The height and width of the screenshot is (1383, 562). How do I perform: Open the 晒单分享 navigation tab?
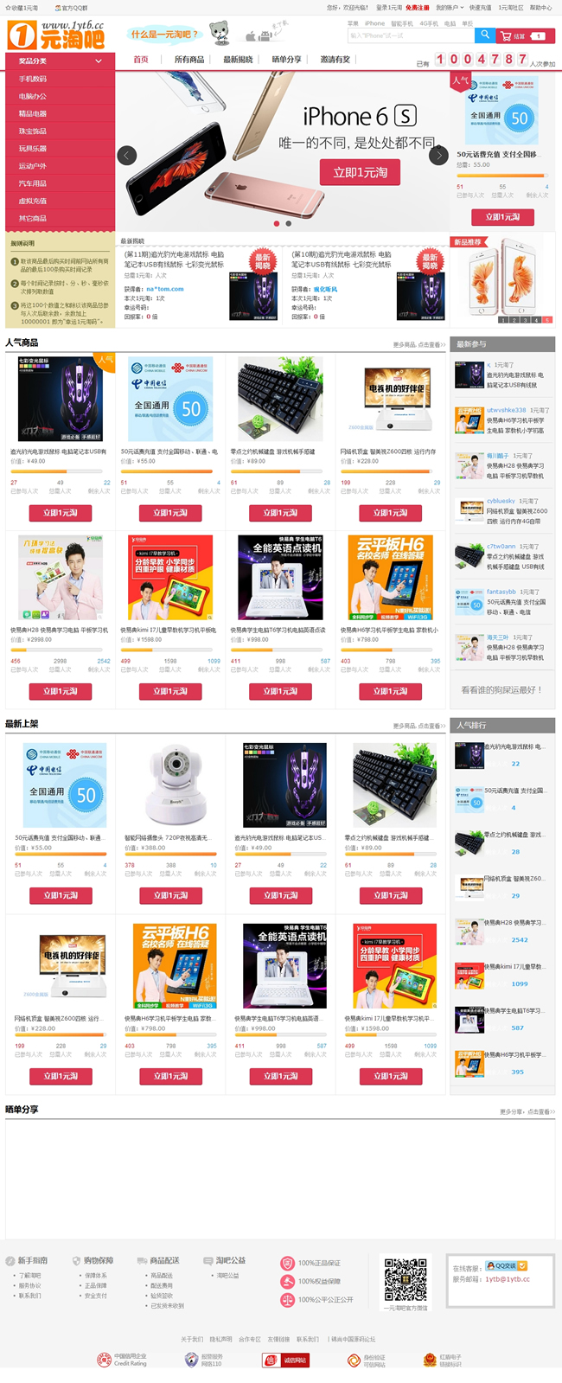[286, 60]
